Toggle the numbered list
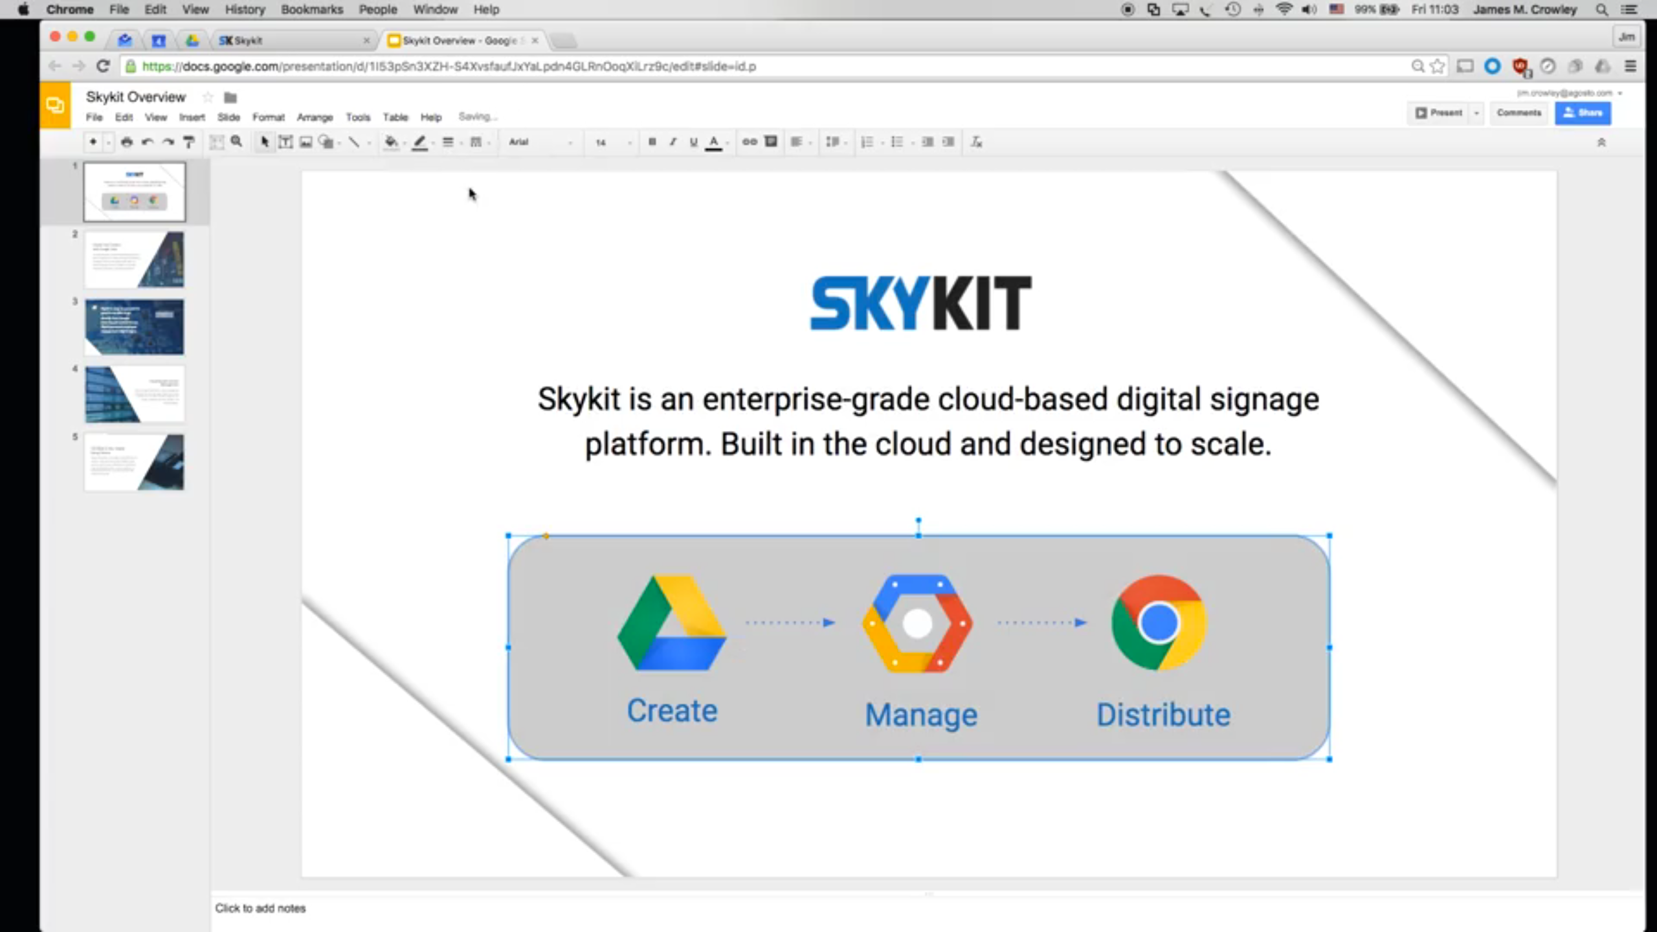The image size is (1657, 932). (868, 142)
